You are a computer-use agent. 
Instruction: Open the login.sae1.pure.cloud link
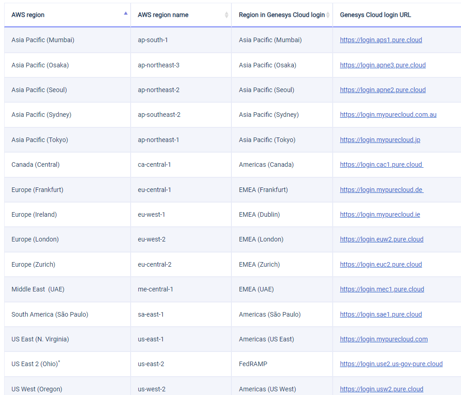coord(381,314)
